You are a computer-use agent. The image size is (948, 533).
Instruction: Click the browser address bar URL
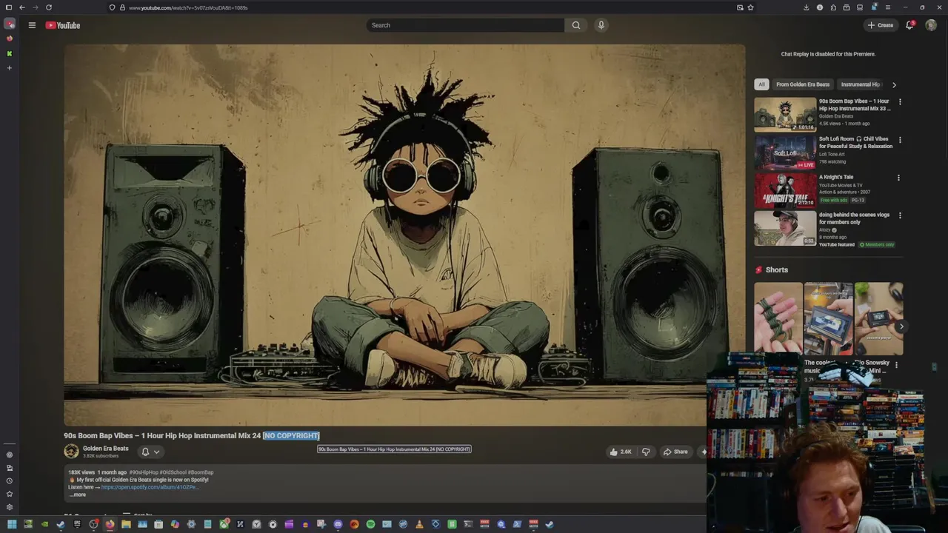click(188, 7)
